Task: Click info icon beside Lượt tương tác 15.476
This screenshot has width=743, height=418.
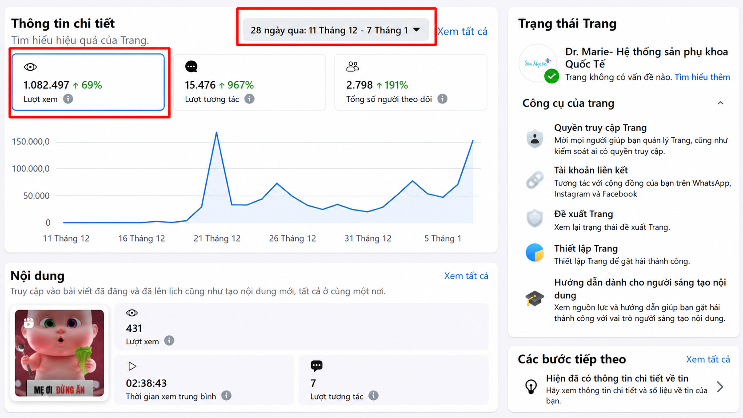Action: [250, 99]
